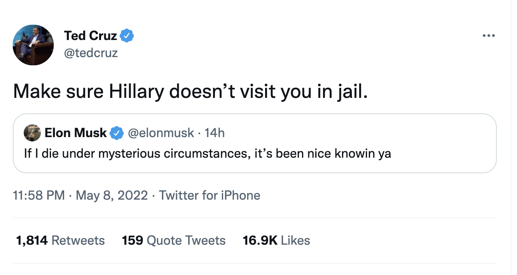Click the main tweet text about Hillary

[x=190, y=91]
